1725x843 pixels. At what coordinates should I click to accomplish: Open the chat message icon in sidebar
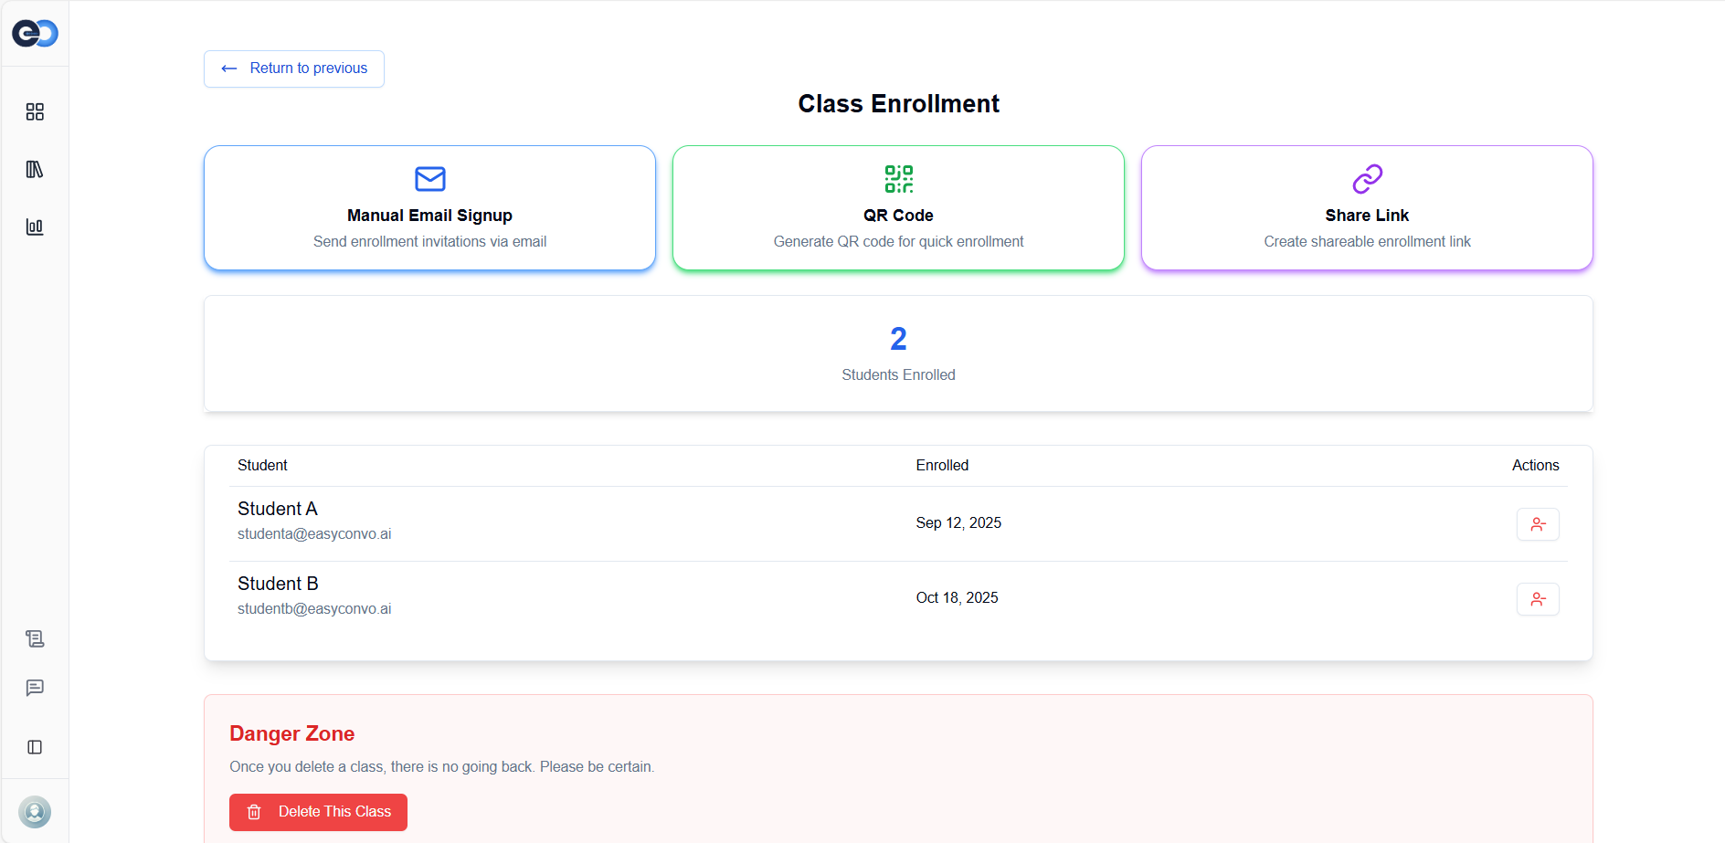[x=35, y=688]
